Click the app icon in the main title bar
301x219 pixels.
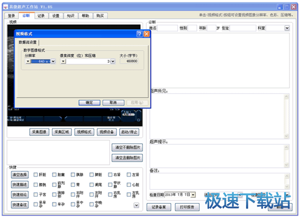(x=5, y=7)
